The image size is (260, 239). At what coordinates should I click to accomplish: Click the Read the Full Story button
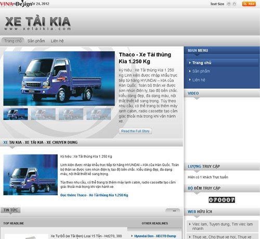coord(135,131)
